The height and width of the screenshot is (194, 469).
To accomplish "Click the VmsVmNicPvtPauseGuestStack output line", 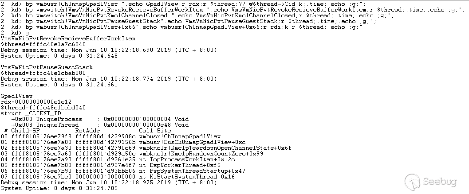I will click(47, 67).
